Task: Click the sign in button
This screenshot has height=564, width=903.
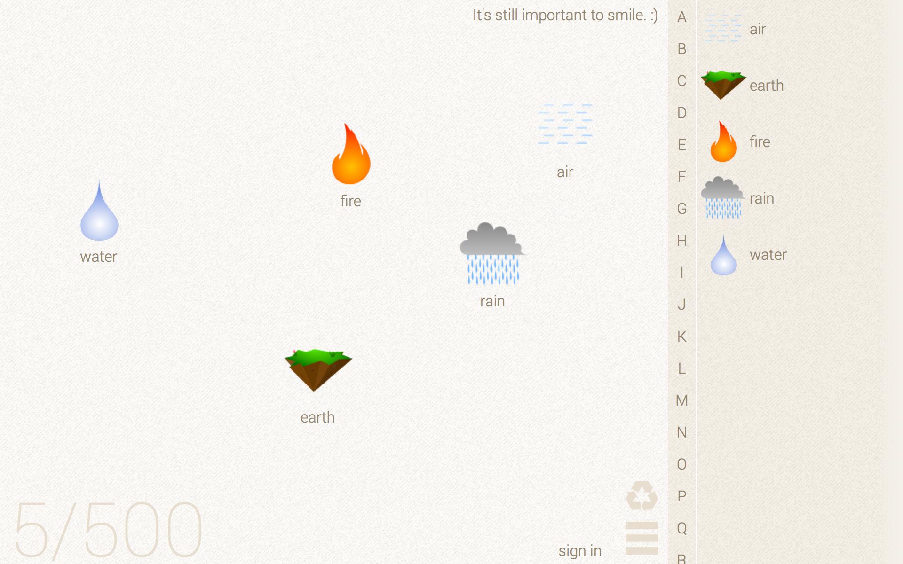Action: 580,550
